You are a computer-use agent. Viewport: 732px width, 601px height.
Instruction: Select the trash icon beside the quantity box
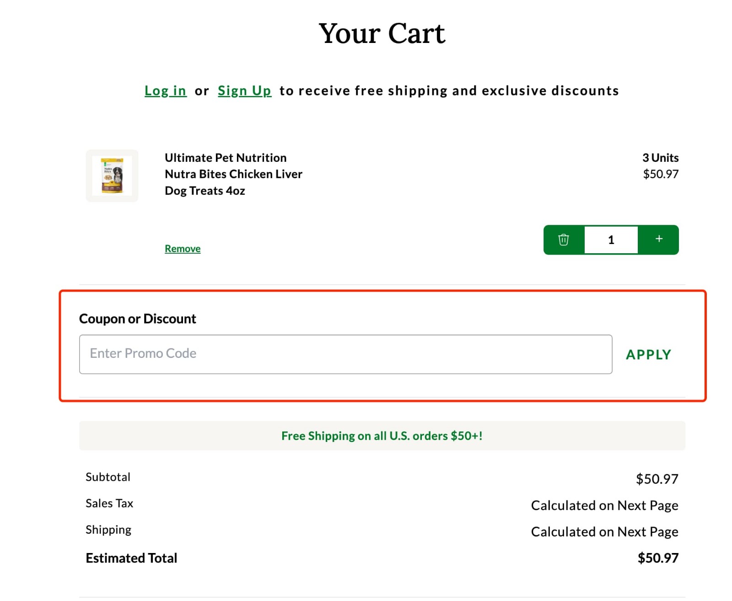tap(564, 239)
